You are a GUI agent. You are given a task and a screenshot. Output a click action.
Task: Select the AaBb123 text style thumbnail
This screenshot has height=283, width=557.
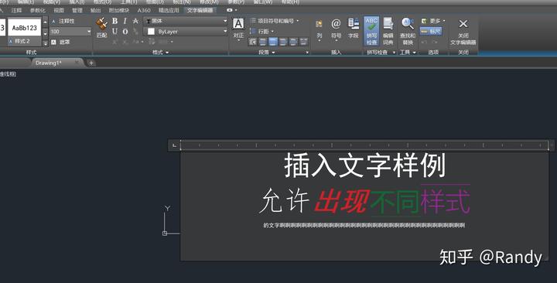pyautogui.click(x=24, y=27)
